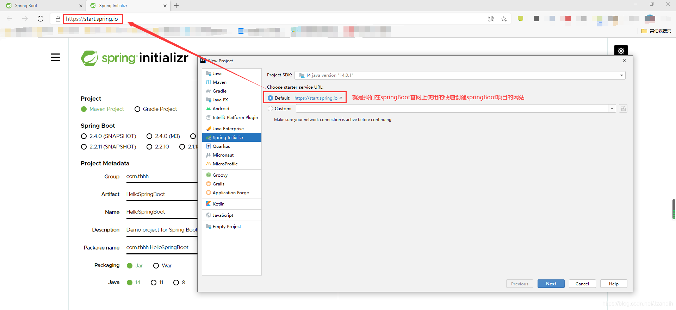The image size is (676, 310).
Task: Click the browser forward arrow
Action: 25,19
